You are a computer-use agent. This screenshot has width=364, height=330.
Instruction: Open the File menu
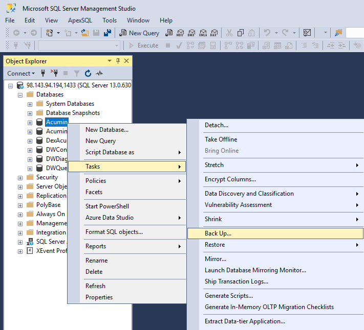point(10,20)
